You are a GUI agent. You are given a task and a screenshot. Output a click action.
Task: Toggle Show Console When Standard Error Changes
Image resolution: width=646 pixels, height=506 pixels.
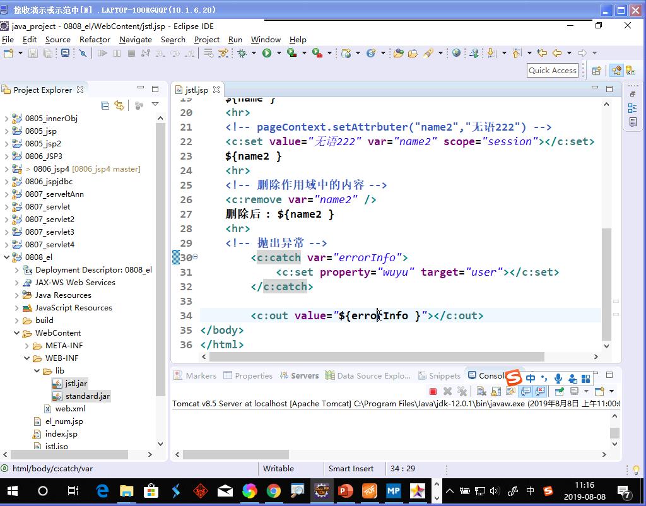[540, 391]
